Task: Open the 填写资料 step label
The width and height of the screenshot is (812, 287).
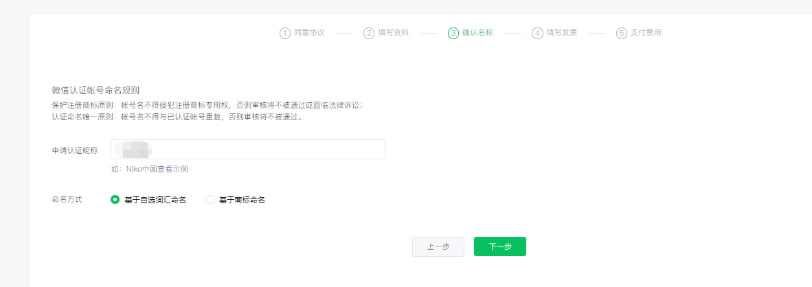Action: coord(393,33)
